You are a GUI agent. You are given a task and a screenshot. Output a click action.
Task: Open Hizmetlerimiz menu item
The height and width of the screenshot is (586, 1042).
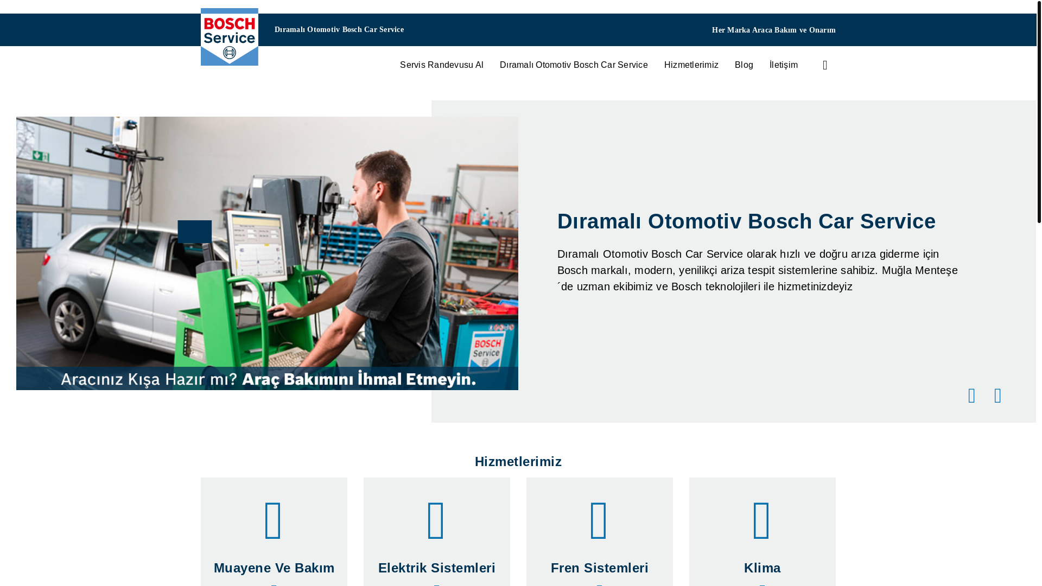(691, 65)
